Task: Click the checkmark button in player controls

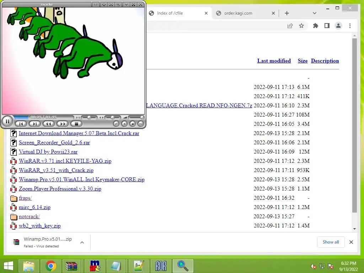Action: tap(116, 124)
